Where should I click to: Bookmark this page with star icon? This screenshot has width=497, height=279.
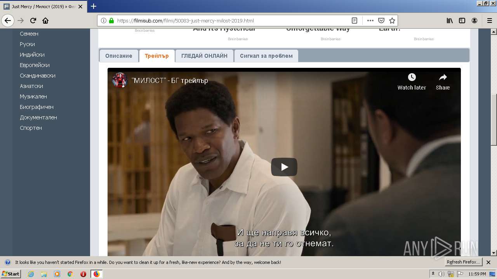(x=392, y=21)
